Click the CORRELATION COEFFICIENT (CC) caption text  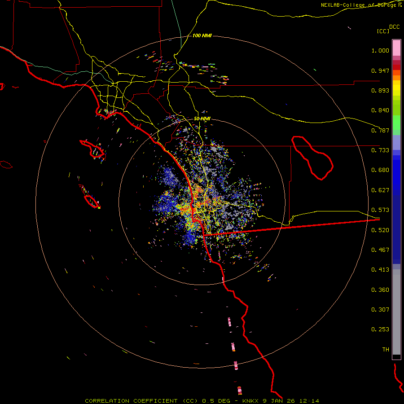141,401
